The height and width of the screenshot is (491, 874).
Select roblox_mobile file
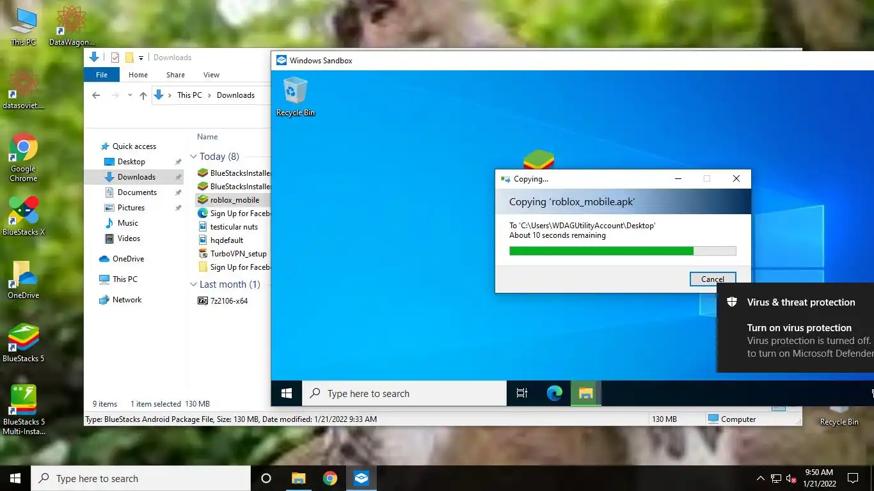(234, 200)
